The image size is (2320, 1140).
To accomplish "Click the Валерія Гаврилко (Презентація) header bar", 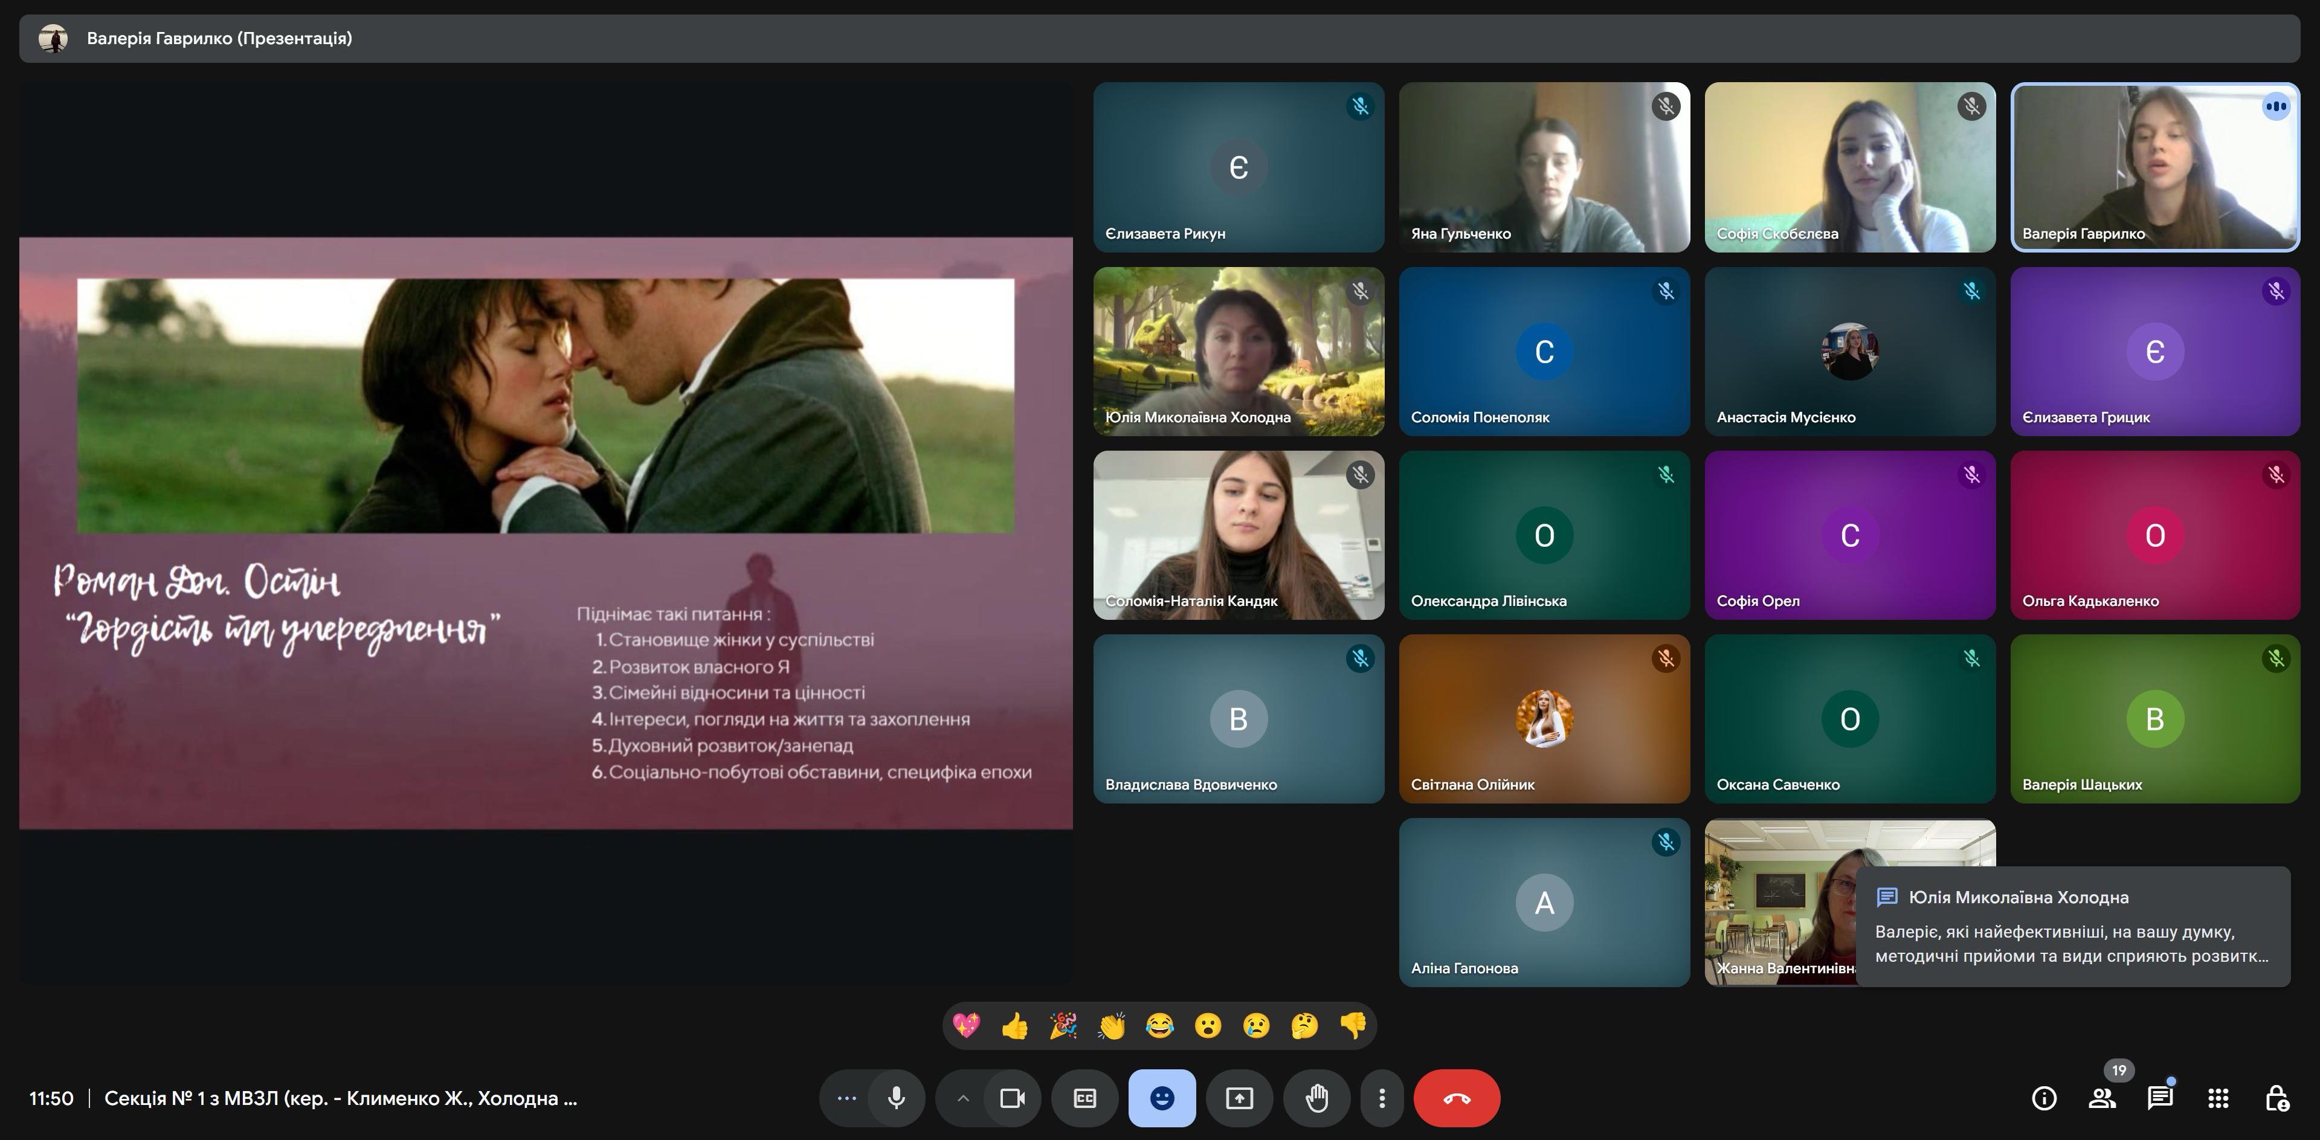I will click(x=1159, y=39).
